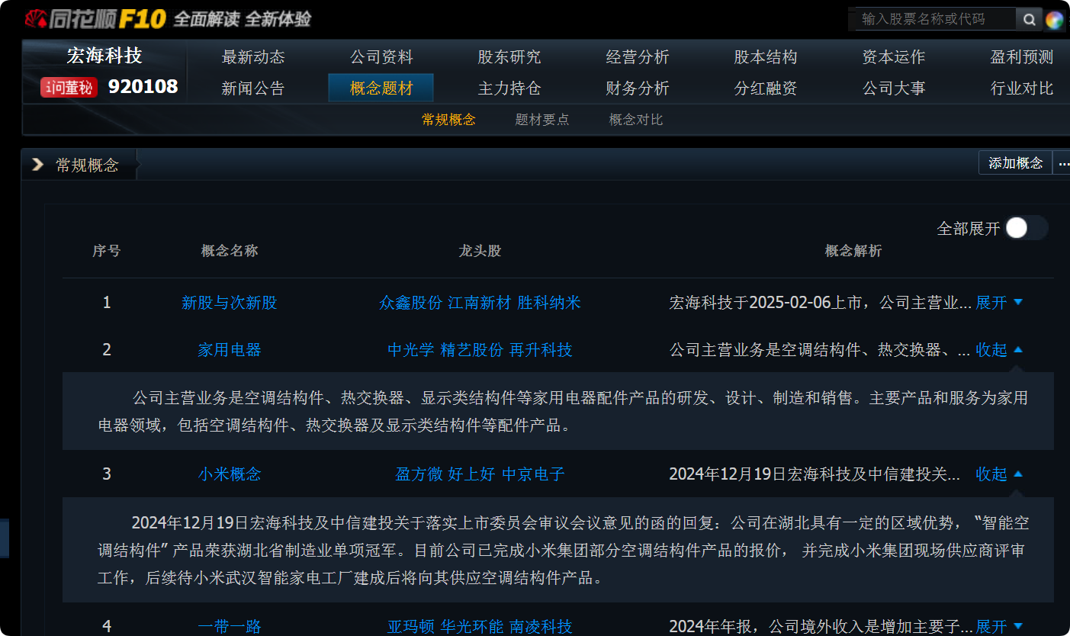Go to 新闻公告 section

[253, 88]
